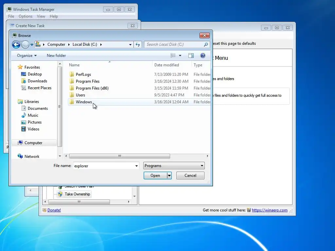Open Task Manager's File menu
The image size is (335, 251).
tap(11, 16)
